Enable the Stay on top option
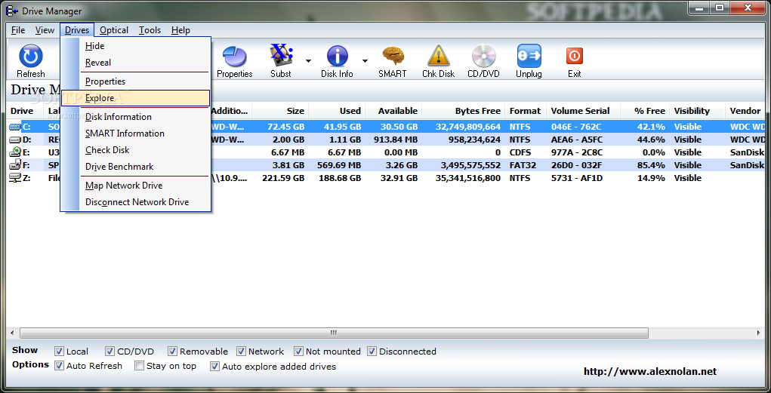 [x=139, y=366]
